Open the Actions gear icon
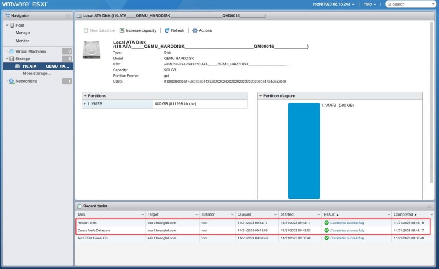This screenshot has height=269, width=439. (x=195, y=30)
